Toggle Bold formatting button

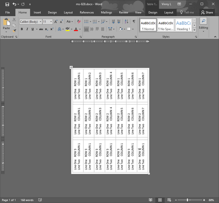(x=22, y=29)
